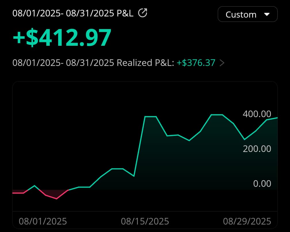Click the chart line's leftmost starting point

pyautogui.click(x=13, y=193)
